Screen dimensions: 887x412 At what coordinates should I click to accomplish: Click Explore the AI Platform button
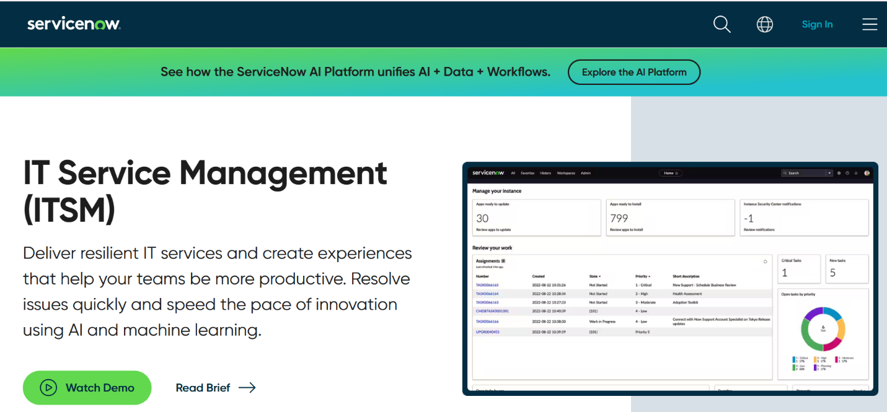click(x=634, y=72)
